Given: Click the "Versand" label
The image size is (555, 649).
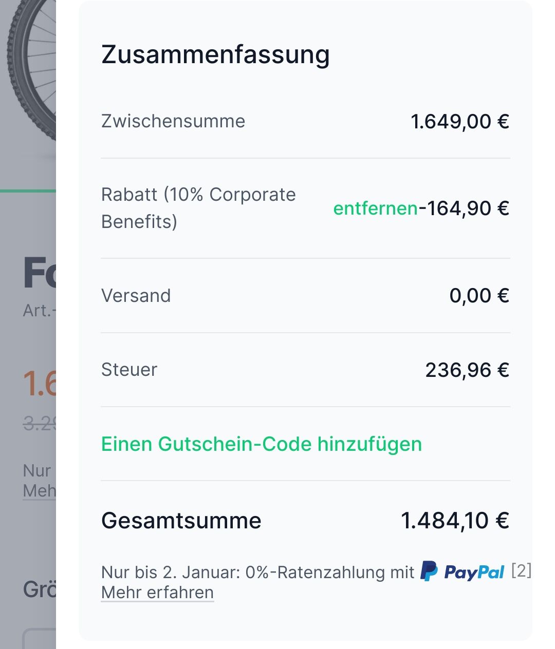Looking at the screenshot, I should click(136, 296).
